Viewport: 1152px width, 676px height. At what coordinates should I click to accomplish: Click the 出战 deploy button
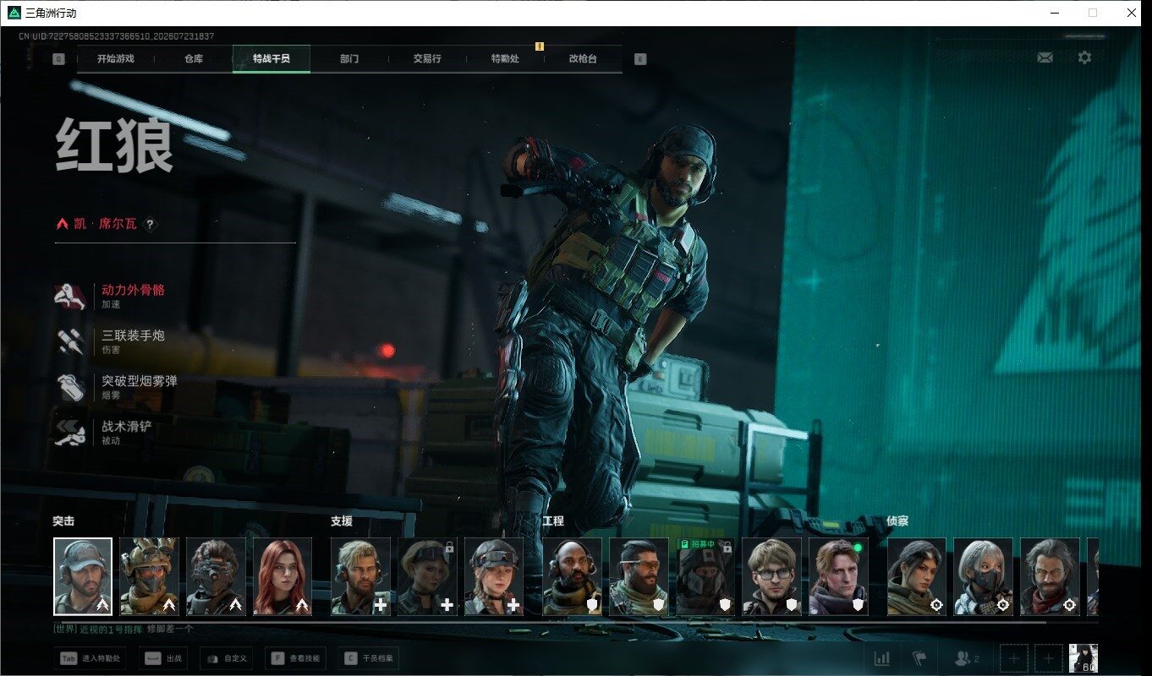[163, 658]
